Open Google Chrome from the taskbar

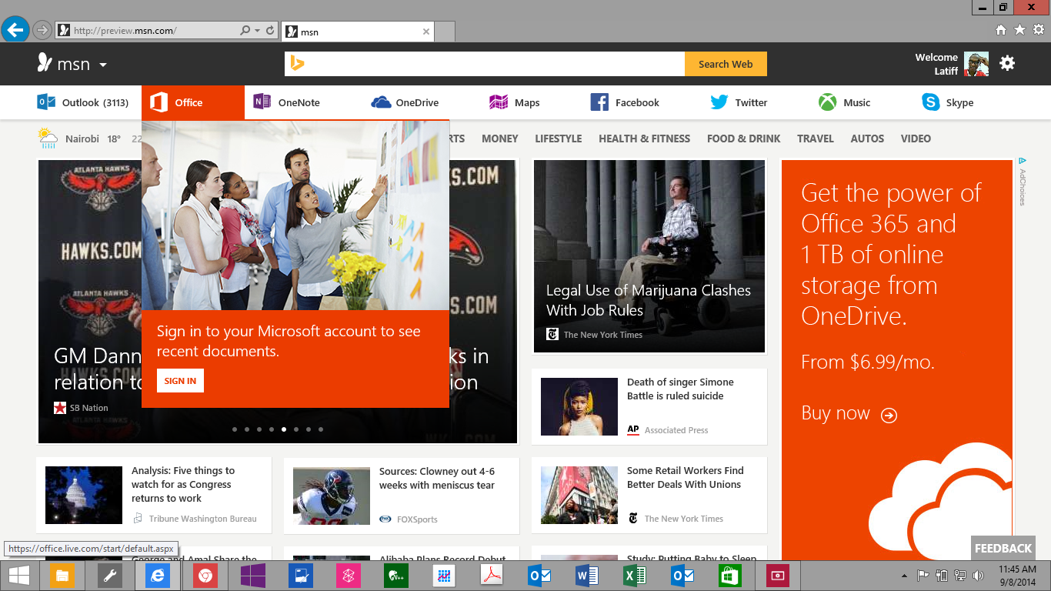tap(205, 576)
